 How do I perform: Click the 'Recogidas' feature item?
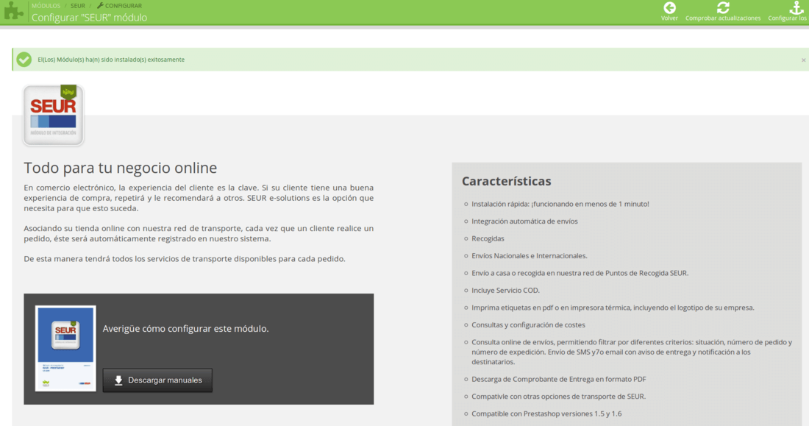tap(488, 238)
